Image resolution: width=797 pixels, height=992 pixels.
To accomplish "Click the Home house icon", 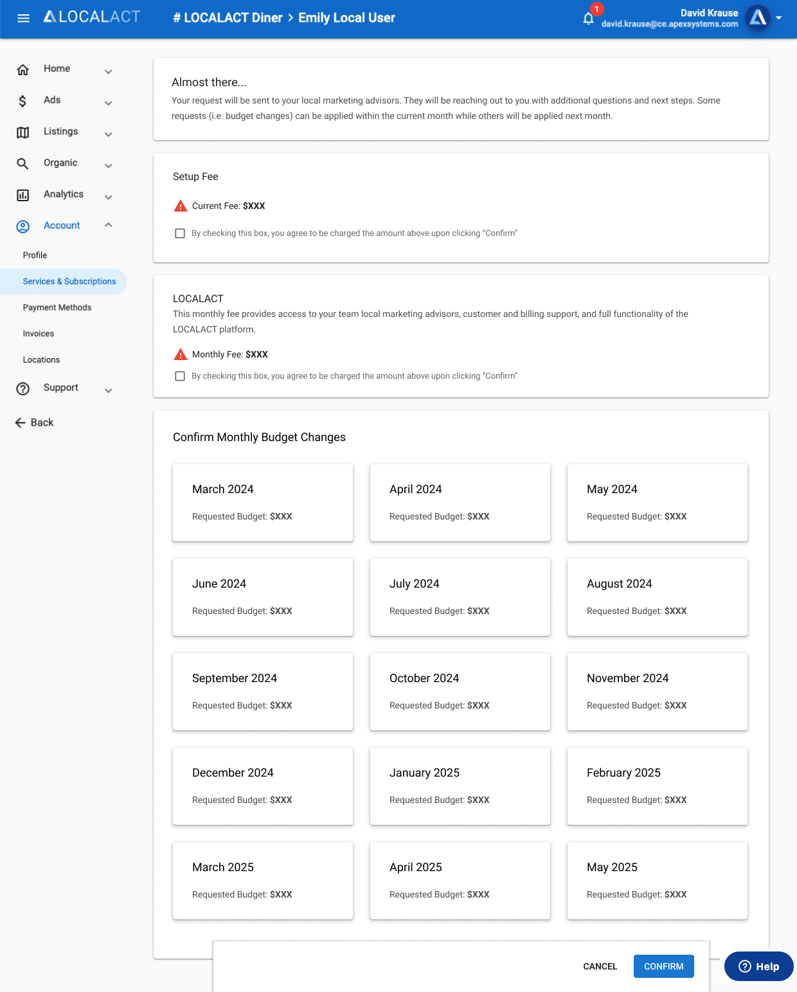I will pyautogui.click(x=22, y=69).
